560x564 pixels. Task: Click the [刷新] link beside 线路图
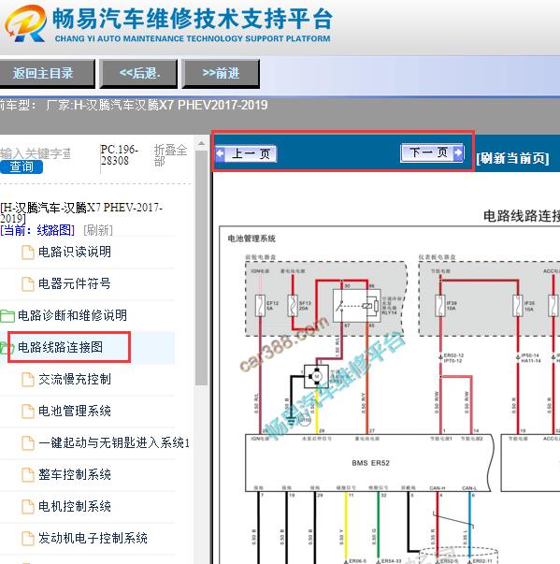click(x=98, y=230)
